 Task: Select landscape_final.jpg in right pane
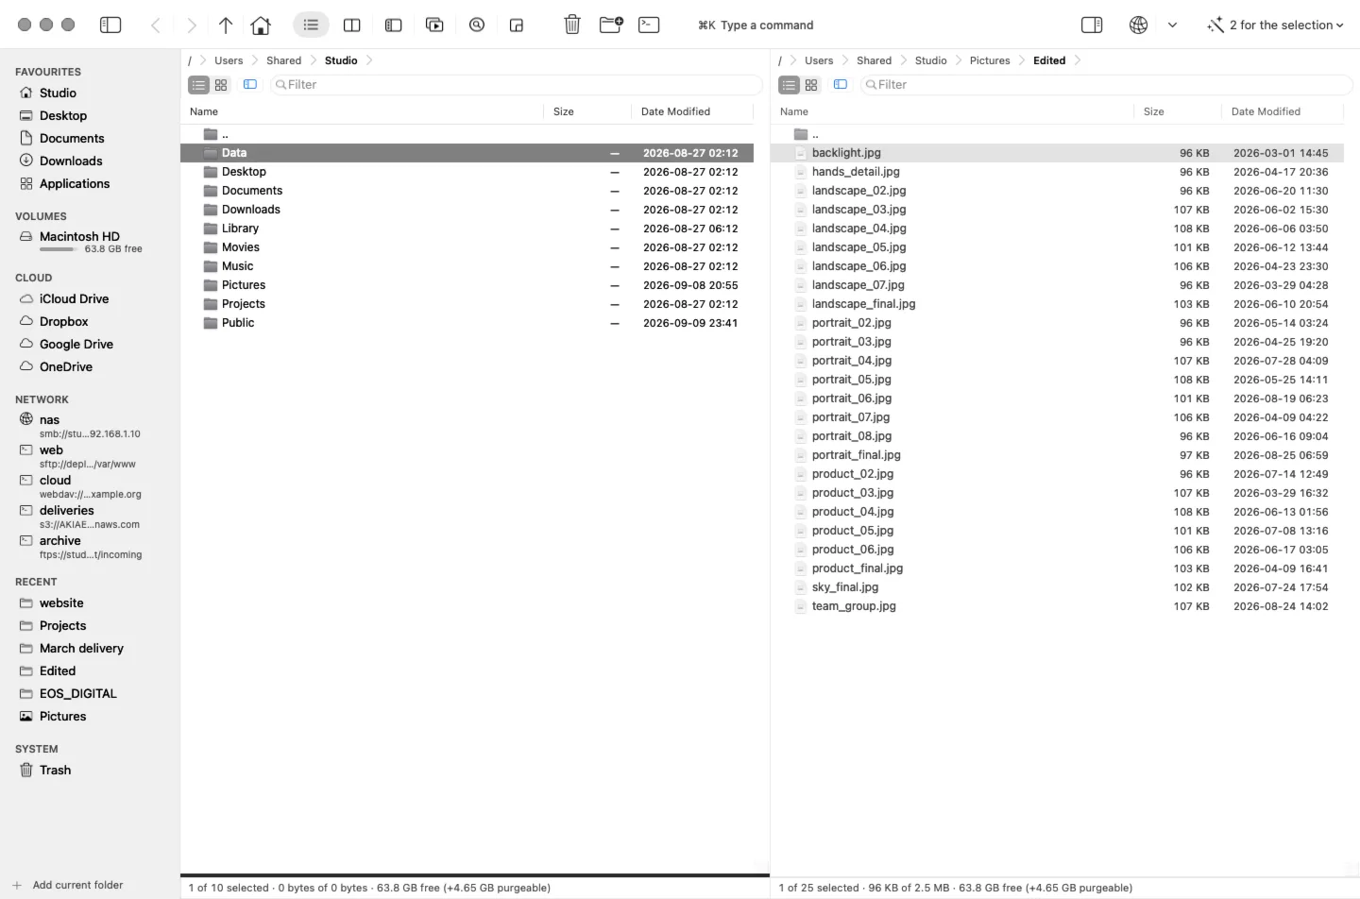(1058, 304)
